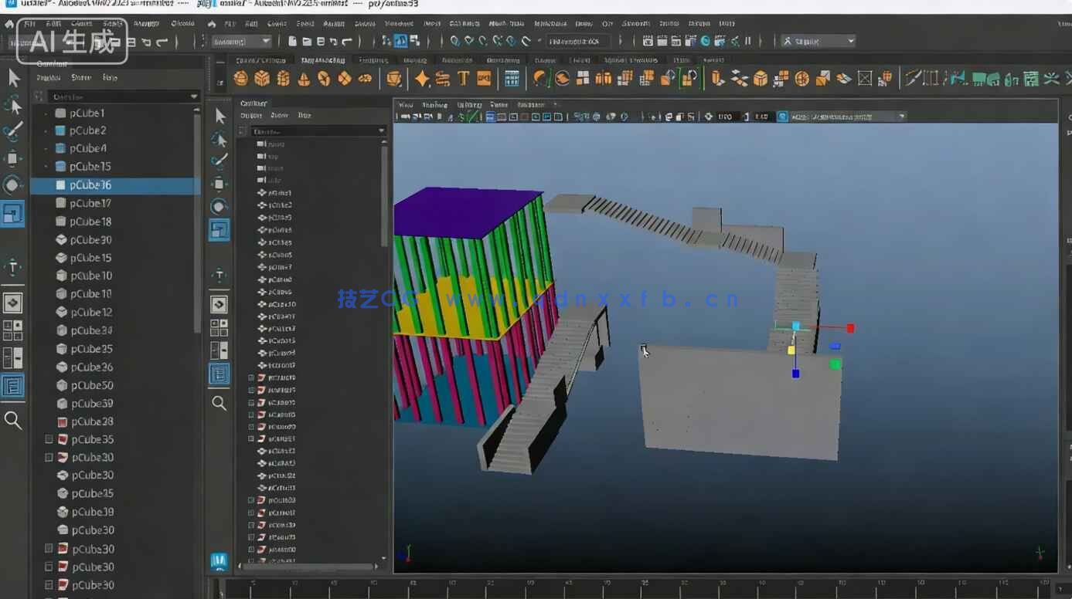Image resolution: width=1072 pixels, height=599 pixels.
Task: Select the highlighted pCube36 outliner item
Action: [90, 185]
